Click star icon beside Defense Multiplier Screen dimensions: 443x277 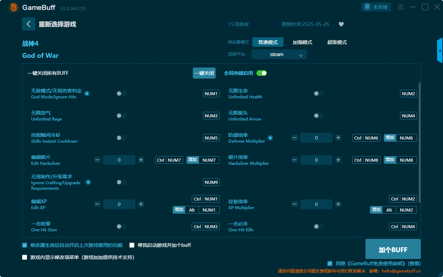click(x=270, y=138)
